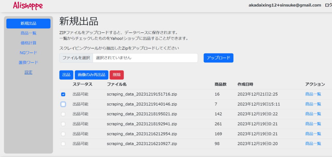The width and height of the screenshot is (332, 157).
Task: Check the scraping_data_20231219140146.zip row checkbox
Action: coord(63,104)
